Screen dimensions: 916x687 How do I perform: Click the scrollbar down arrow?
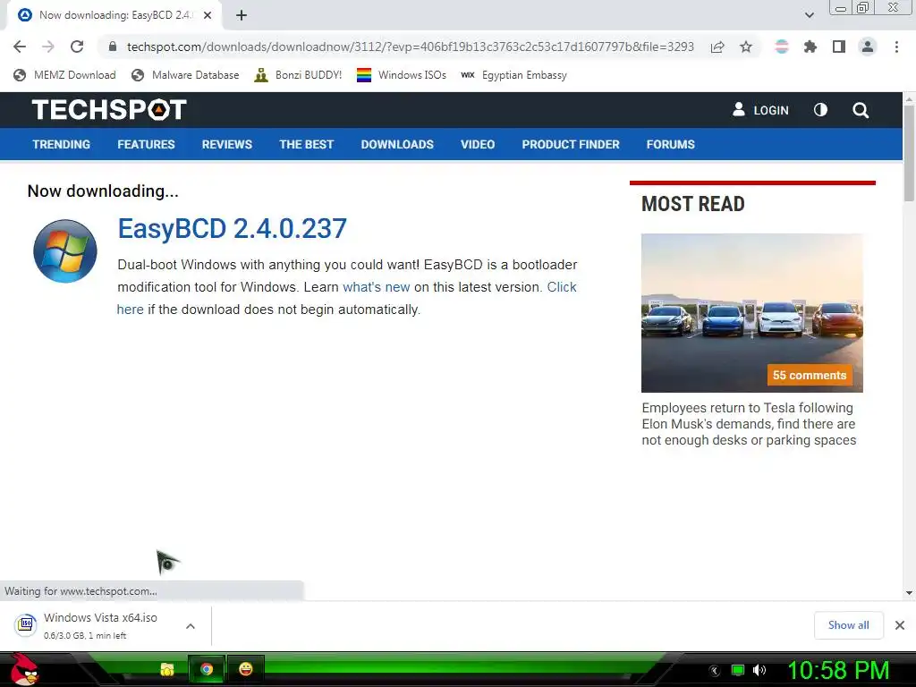tap(909, 592)
